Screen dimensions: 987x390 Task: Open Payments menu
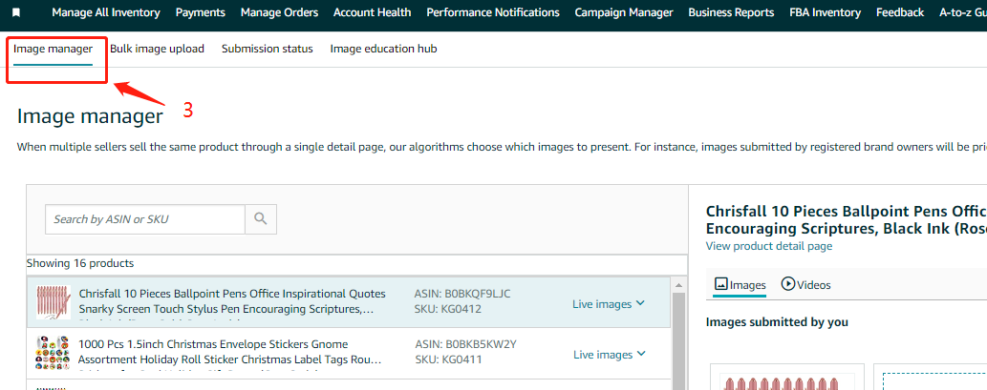click(x=200, y=12)
